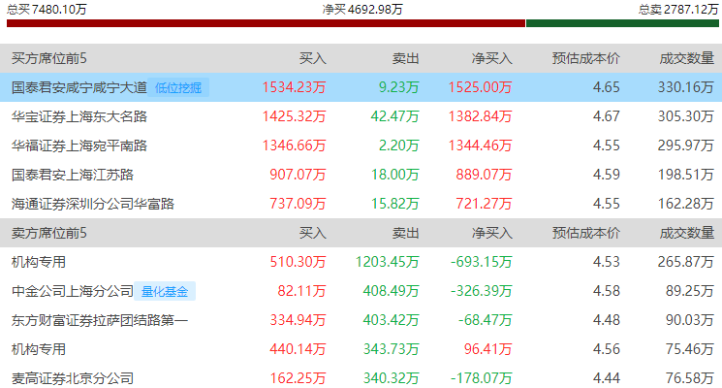Viewport: 722px width, 388px height.
Task: Click the 总买 7480.10万 label
Action: pos(47,10)
